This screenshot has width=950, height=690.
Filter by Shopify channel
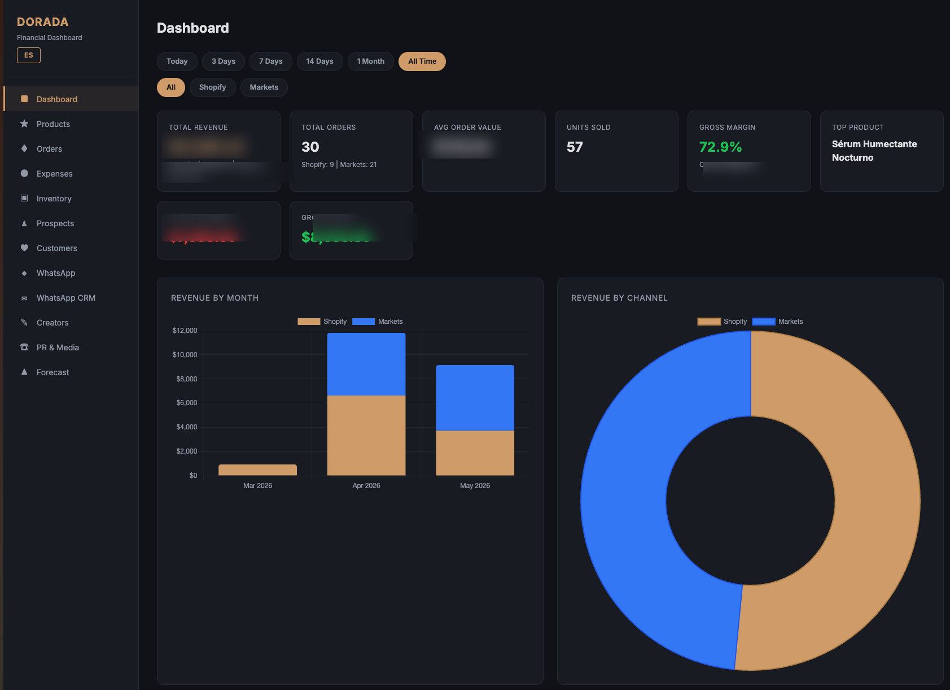(213, 87)
